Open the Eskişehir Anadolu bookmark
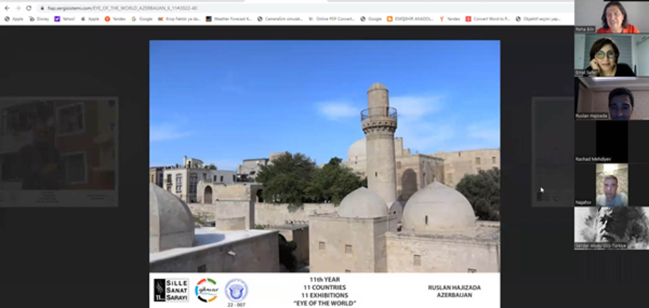 tap(410, 19)
